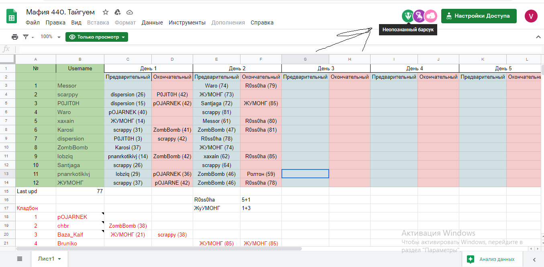Open the 'Файл' menu
544x267 pixels.
(33, 22)
